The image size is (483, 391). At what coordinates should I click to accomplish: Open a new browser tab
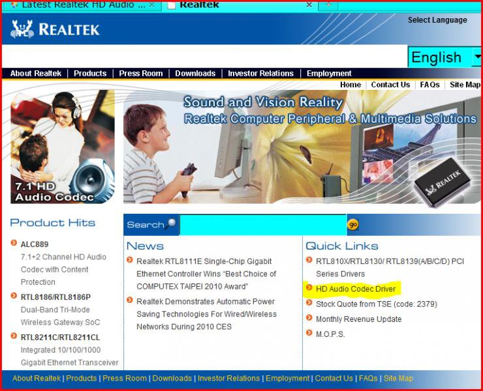[328, 5]
